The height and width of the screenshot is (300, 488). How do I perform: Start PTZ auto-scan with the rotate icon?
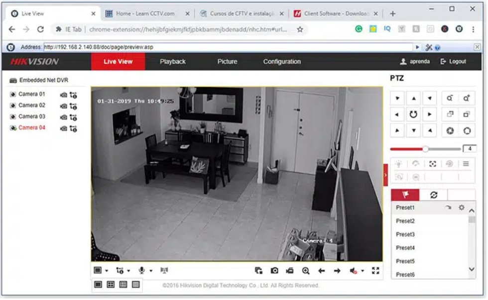[414, 114]
